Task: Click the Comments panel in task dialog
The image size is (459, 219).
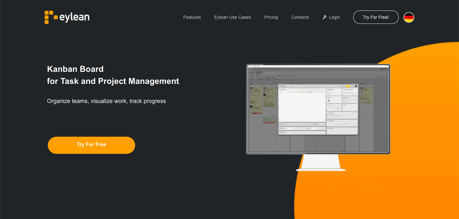Action: point(342,131)
